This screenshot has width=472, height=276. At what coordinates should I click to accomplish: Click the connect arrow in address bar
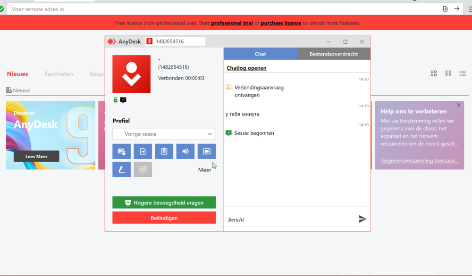(x=456, y=9)
